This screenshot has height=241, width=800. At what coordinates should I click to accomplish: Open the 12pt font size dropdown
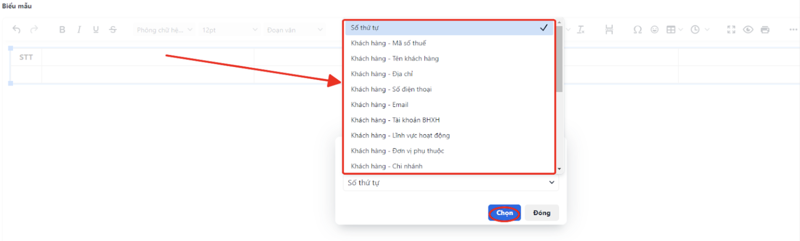[229, 29]
